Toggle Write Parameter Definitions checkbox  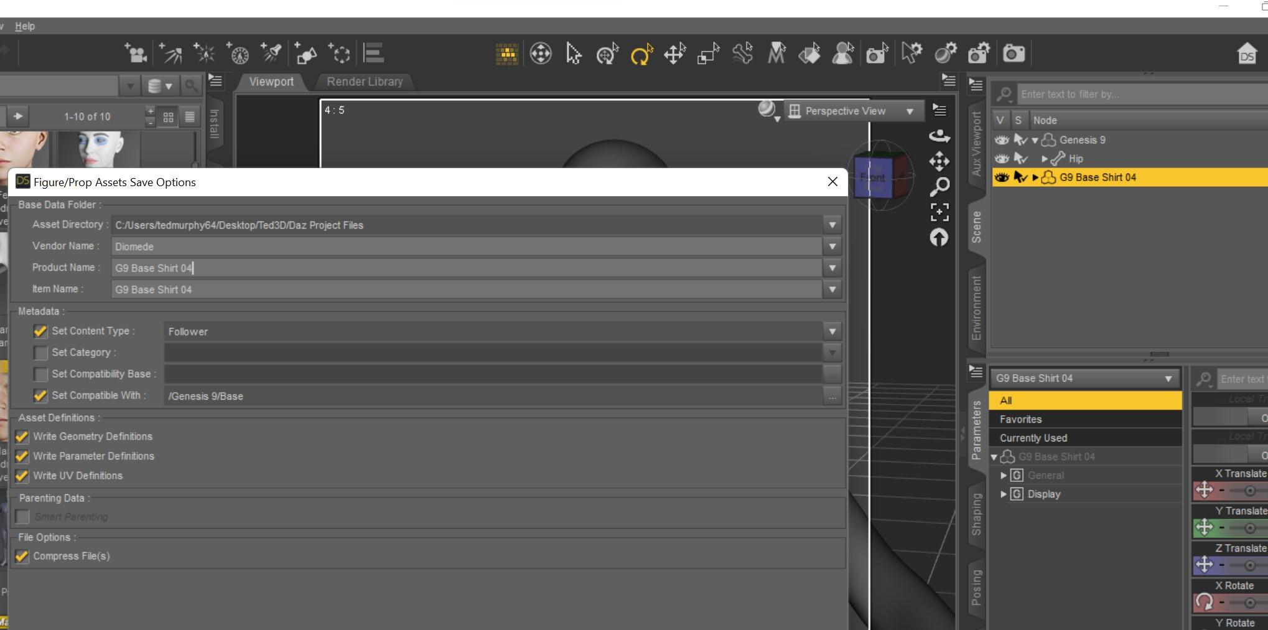(22, 456)
